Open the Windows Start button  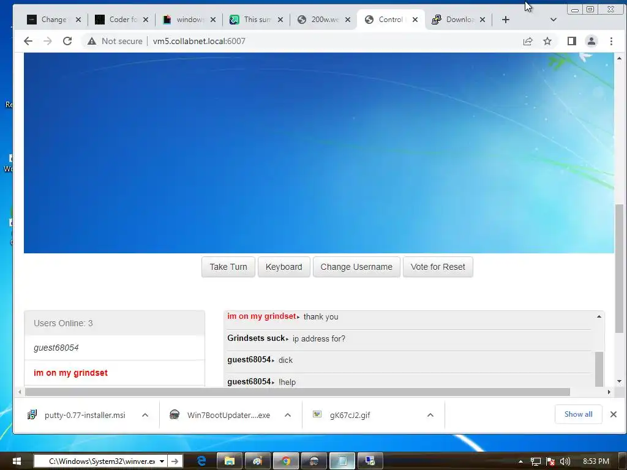coord(17,461)
